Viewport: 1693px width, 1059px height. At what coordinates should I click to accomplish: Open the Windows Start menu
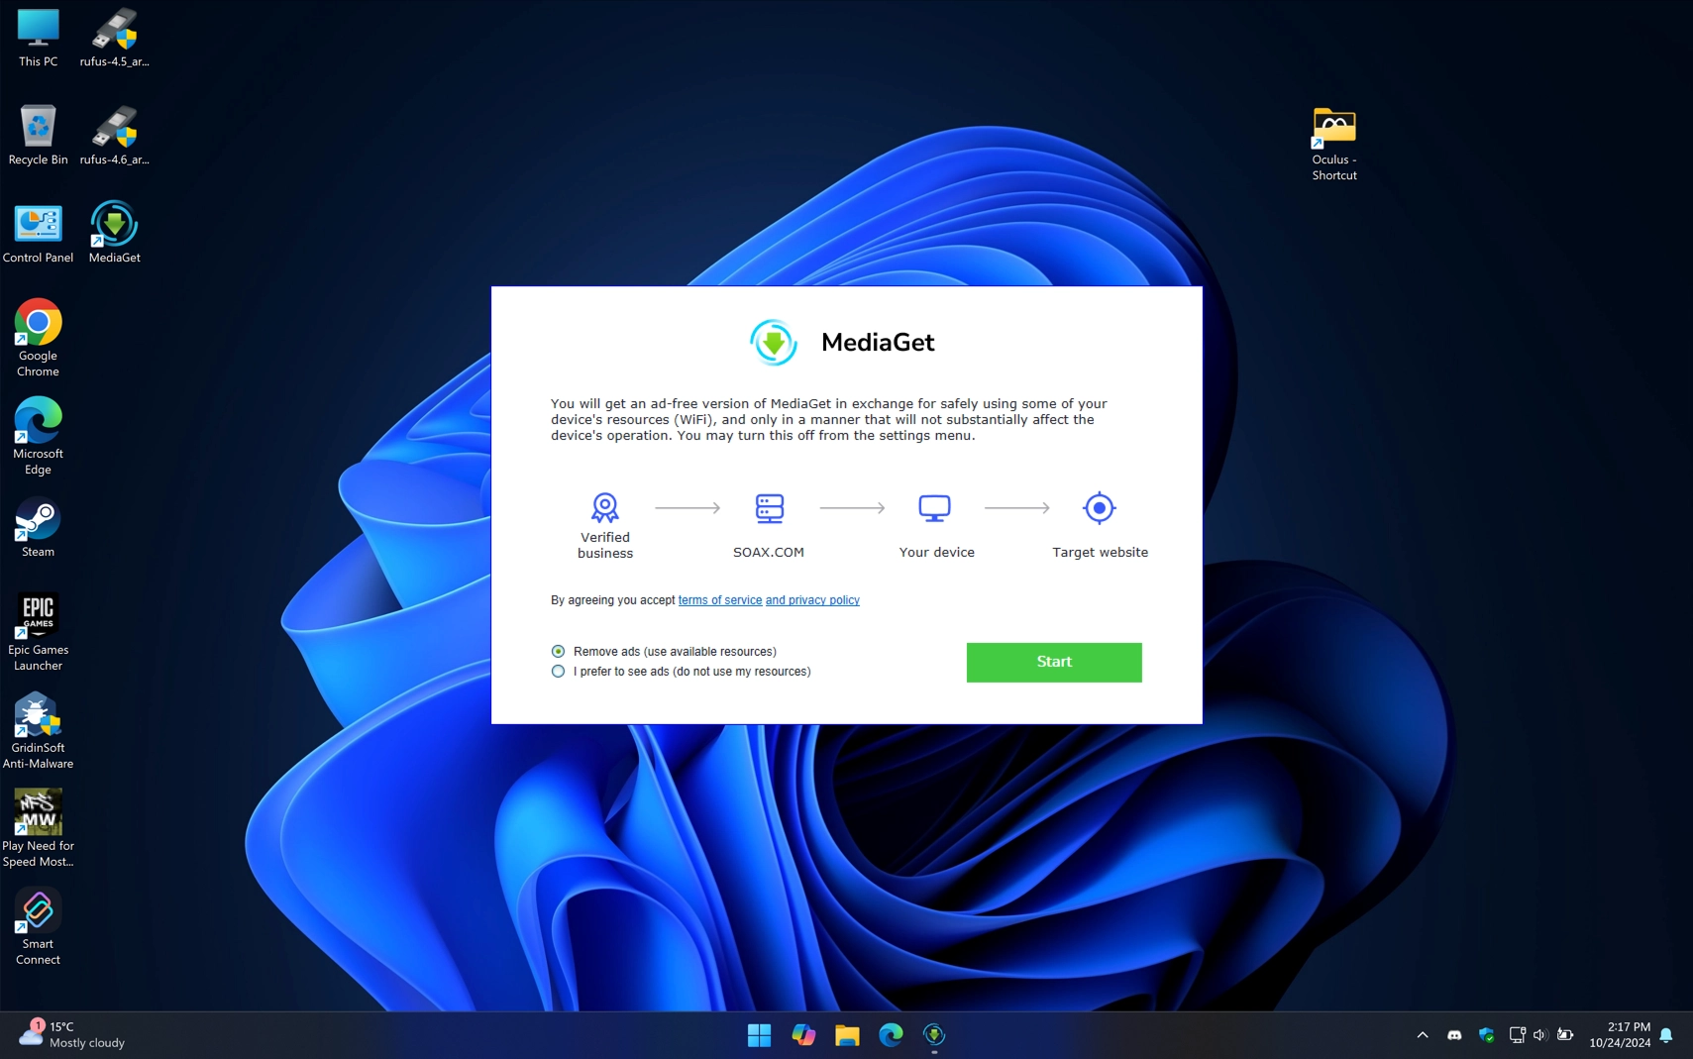coord(759,1034)
